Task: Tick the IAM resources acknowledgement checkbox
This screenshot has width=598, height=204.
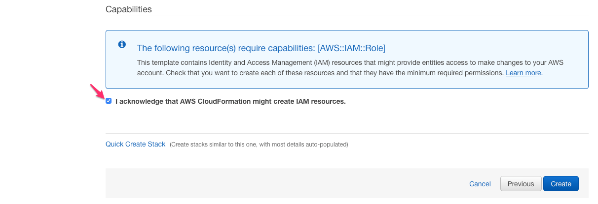Action: pyautogui.click(x=109, y=101)
